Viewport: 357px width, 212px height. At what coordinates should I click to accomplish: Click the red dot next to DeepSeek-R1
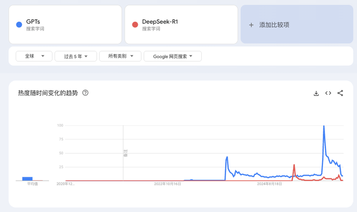point(135,25)
